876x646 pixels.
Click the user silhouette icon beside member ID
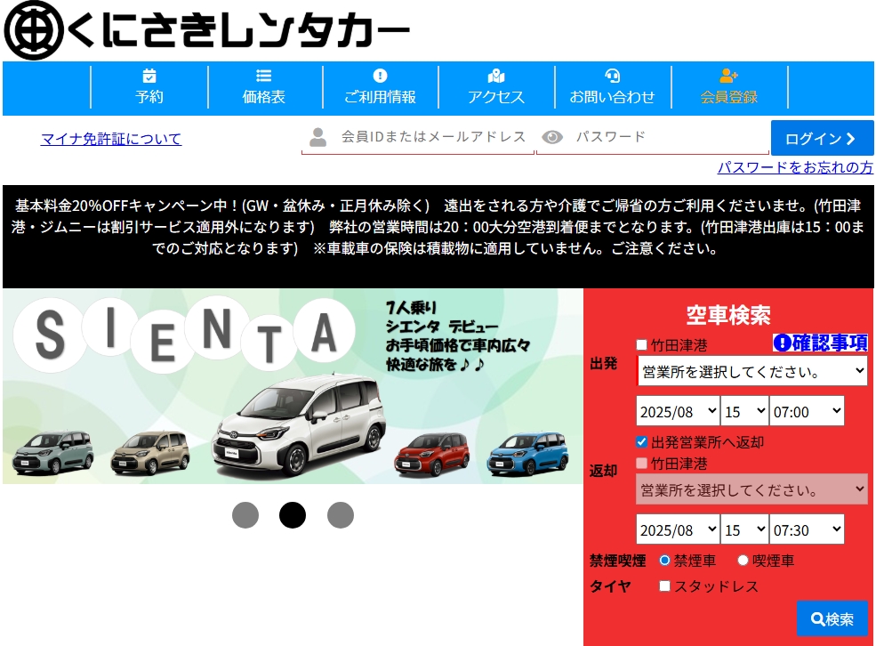click(317, 137)
